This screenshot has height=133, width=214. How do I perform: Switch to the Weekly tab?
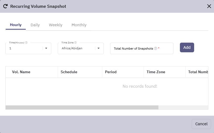pos(56,25)
